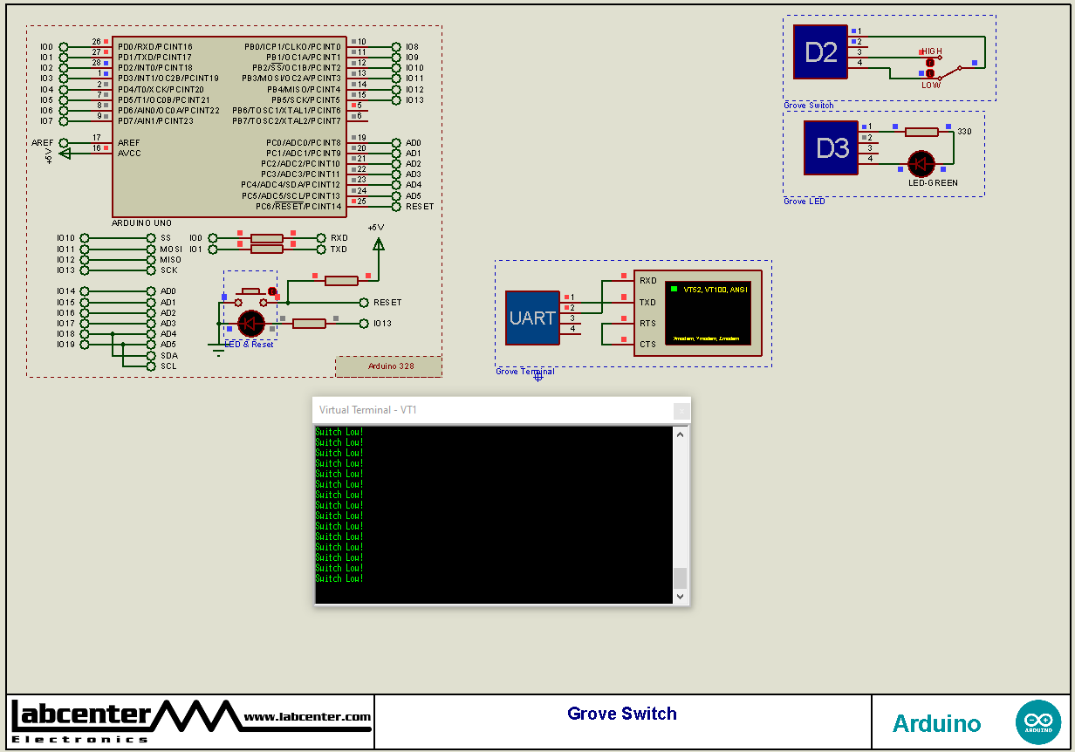Click the Virtual Terminal scrollbar thumb
Viewport: 1075px width, 752px height.
[681, 578]
